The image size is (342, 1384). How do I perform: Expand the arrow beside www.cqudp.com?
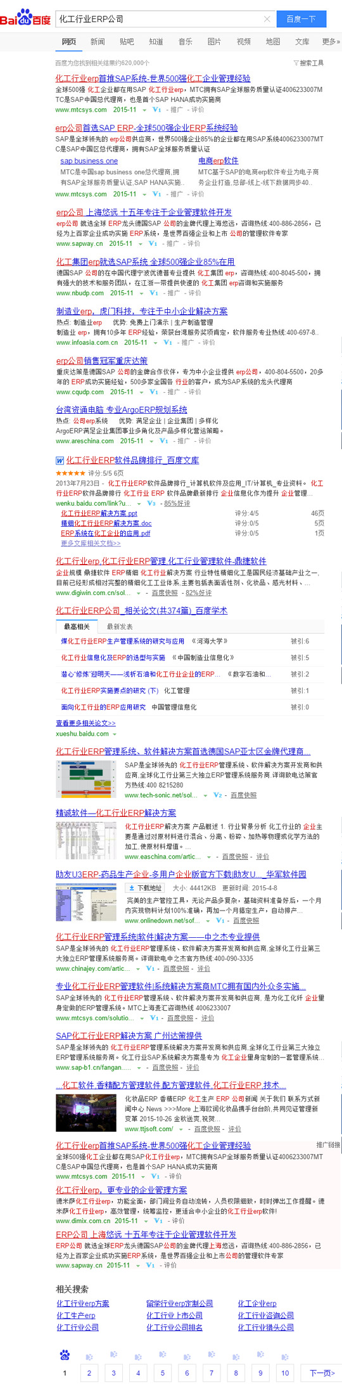click(141, 392)
